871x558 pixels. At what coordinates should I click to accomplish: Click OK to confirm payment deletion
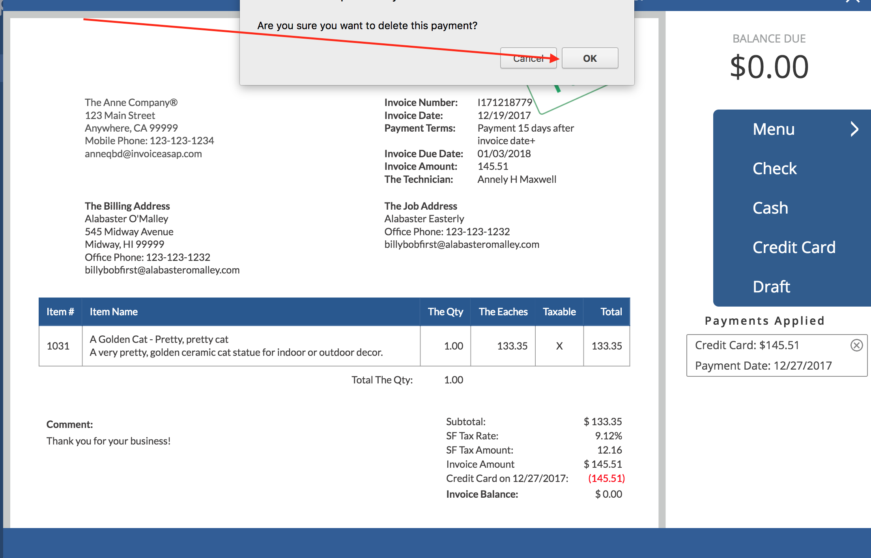tap(590, 58)
